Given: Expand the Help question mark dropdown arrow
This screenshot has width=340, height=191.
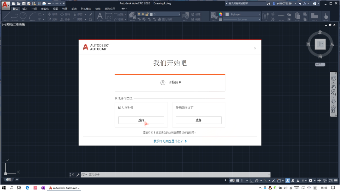Looking at the screenshot, I should click(x=318, y=4).
